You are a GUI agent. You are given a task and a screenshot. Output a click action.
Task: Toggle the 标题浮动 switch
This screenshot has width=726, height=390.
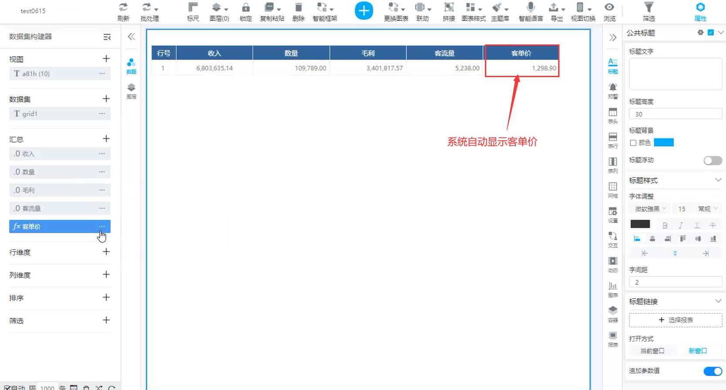[x=712, y=160]
